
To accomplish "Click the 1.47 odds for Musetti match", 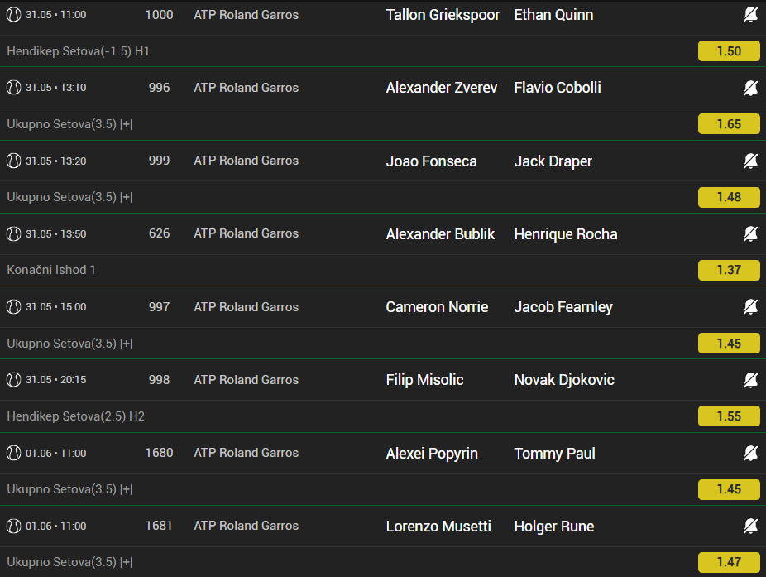I will coord(729,562).
